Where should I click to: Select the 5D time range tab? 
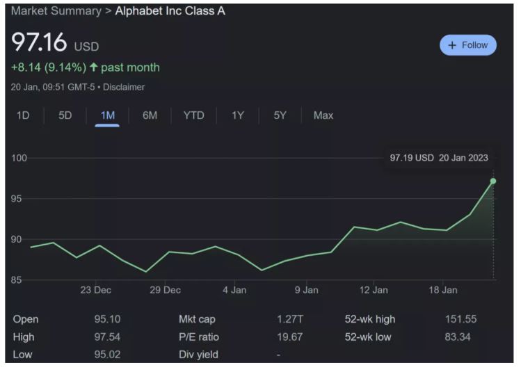click(65, 115)
